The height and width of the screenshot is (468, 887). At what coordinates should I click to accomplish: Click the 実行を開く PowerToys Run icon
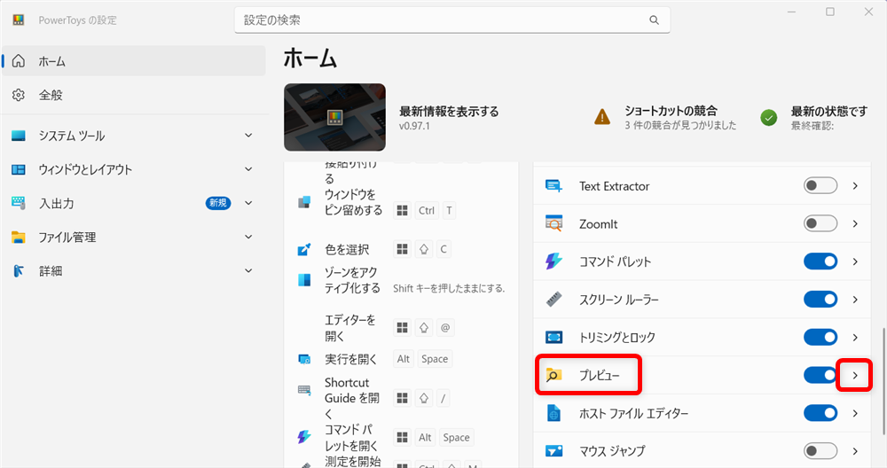pos(303,359)
